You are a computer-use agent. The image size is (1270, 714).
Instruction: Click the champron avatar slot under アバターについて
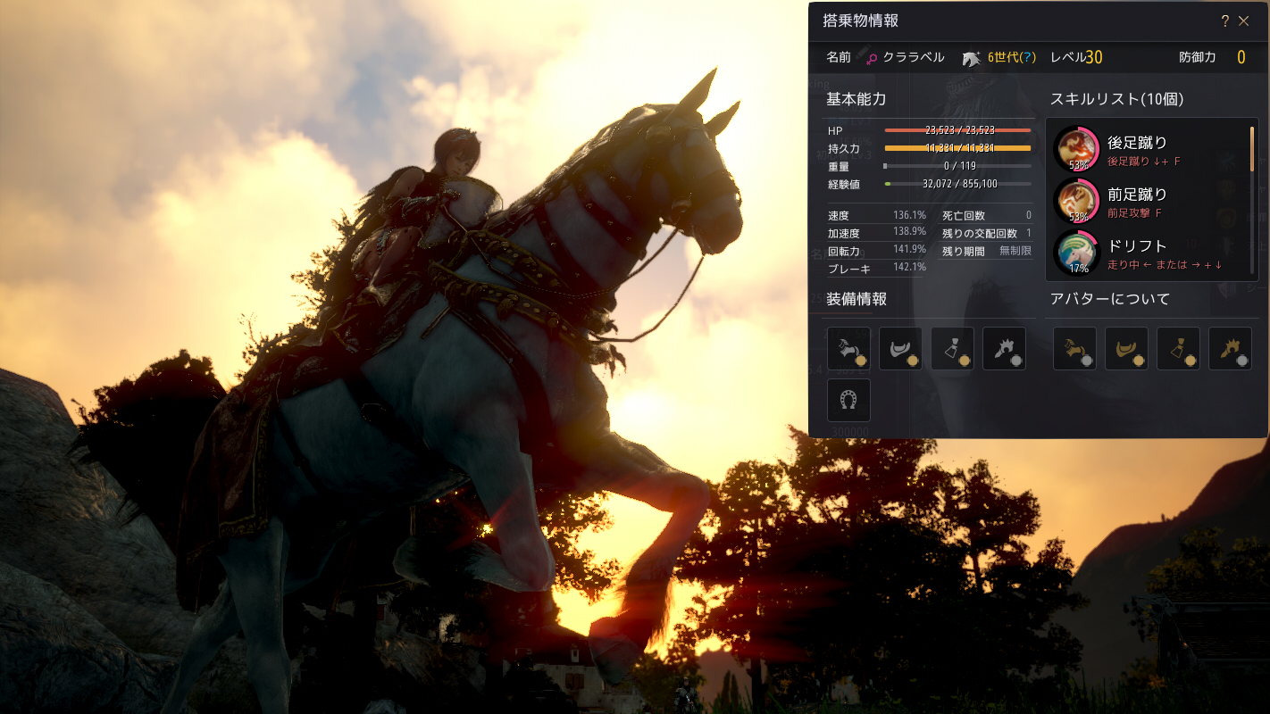(1230, 348)
